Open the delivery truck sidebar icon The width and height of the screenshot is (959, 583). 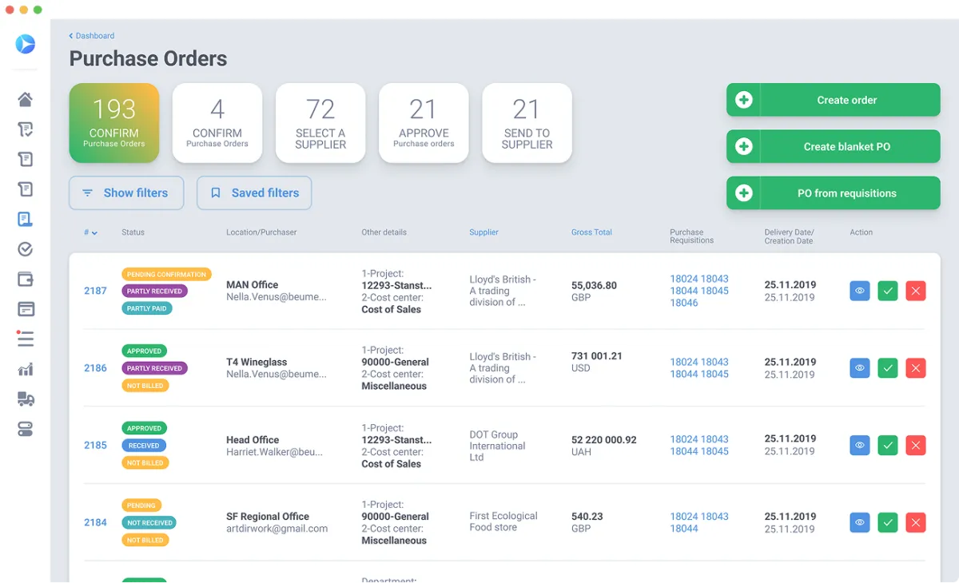[x=26, y=399]
